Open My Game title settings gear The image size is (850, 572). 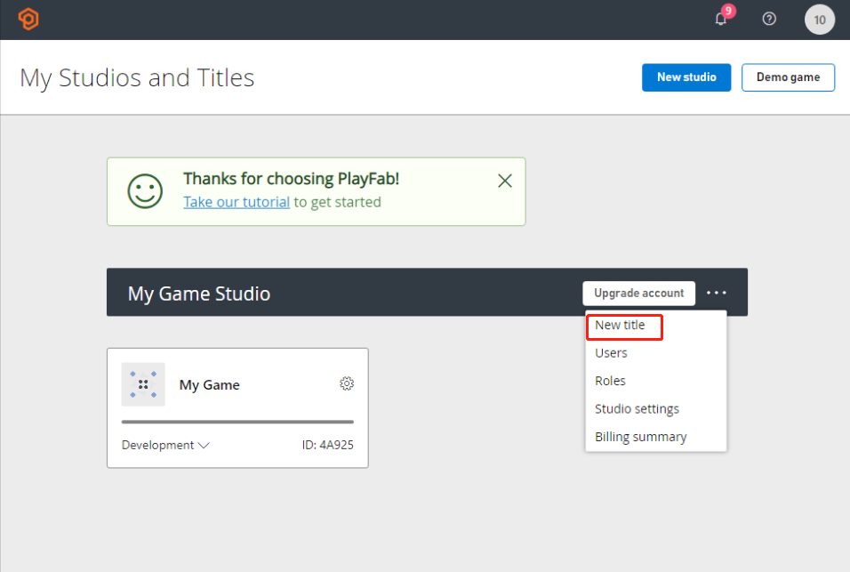point(347,384)
